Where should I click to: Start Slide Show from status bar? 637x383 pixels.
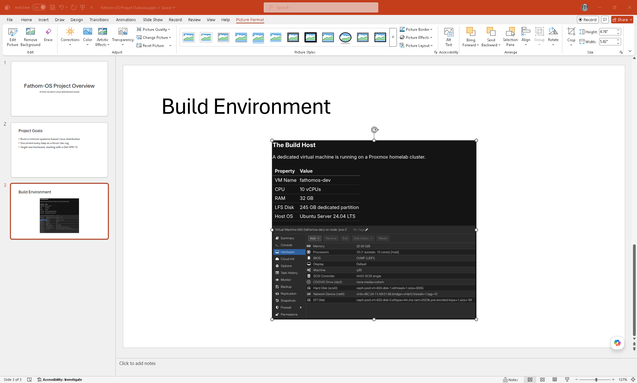tap(567, 380)
